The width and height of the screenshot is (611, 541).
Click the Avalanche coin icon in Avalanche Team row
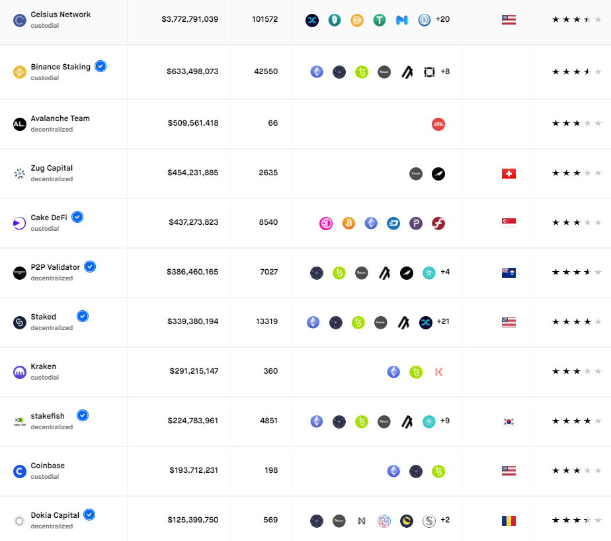438,124
